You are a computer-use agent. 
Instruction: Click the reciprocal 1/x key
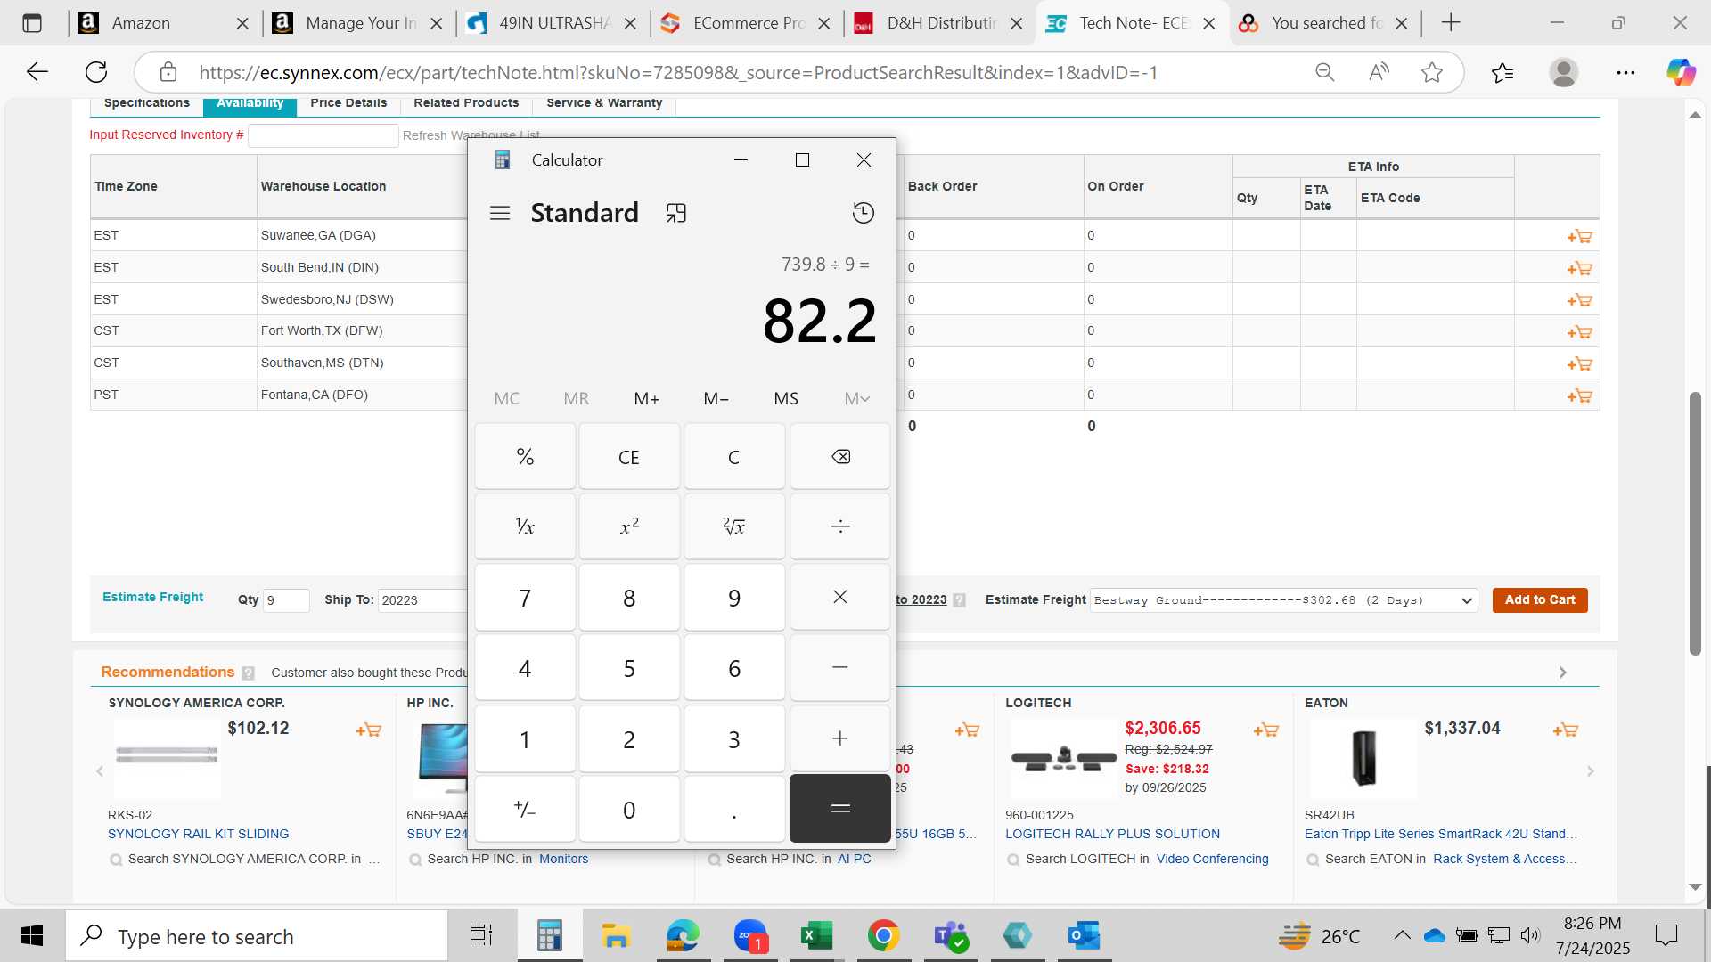tap(525, 527)
